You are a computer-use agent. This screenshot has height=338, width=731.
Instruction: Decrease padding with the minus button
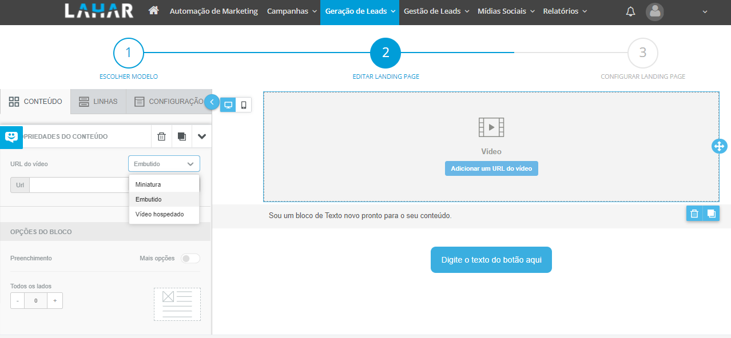click(x=17, y=301)
